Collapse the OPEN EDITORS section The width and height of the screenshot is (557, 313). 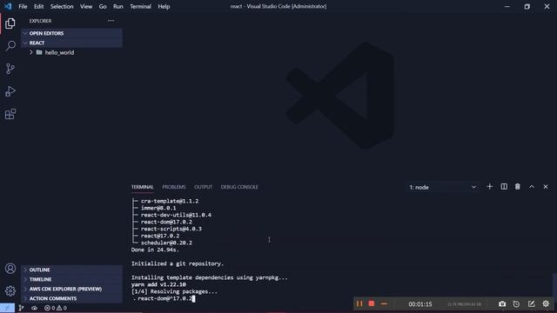(x=71, y=33)
